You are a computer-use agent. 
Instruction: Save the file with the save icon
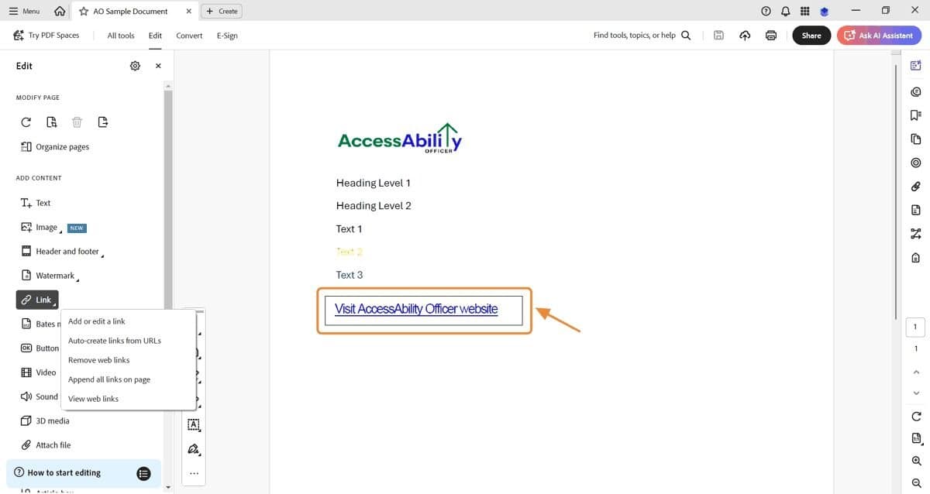(x=718, y=35)
